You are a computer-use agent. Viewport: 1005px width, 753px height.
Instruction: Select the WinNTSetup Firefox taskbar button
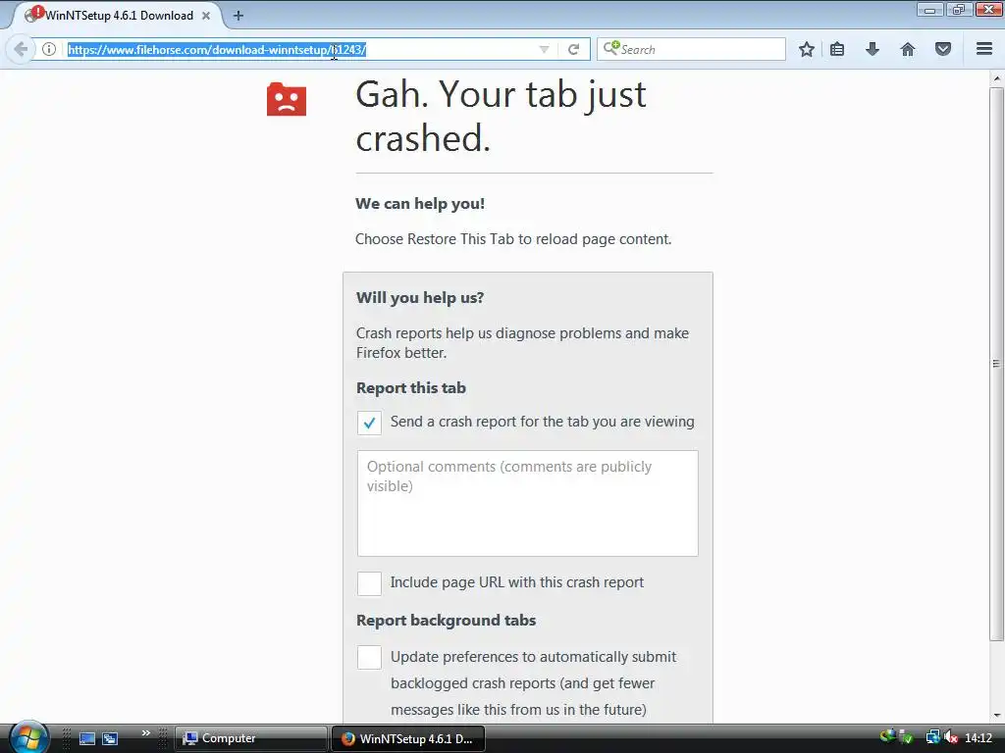pyautogui.click(x=407, y=738)
